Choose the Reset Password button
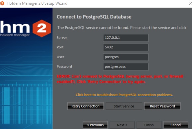The image size is (192, 129). coord(162,106)
